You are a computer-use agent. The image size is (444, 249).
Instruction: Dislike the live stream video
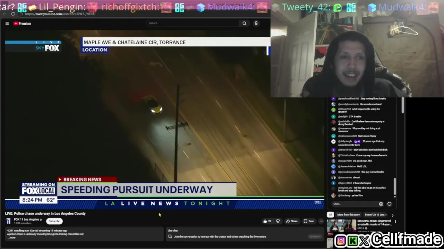tap(278, 221)
